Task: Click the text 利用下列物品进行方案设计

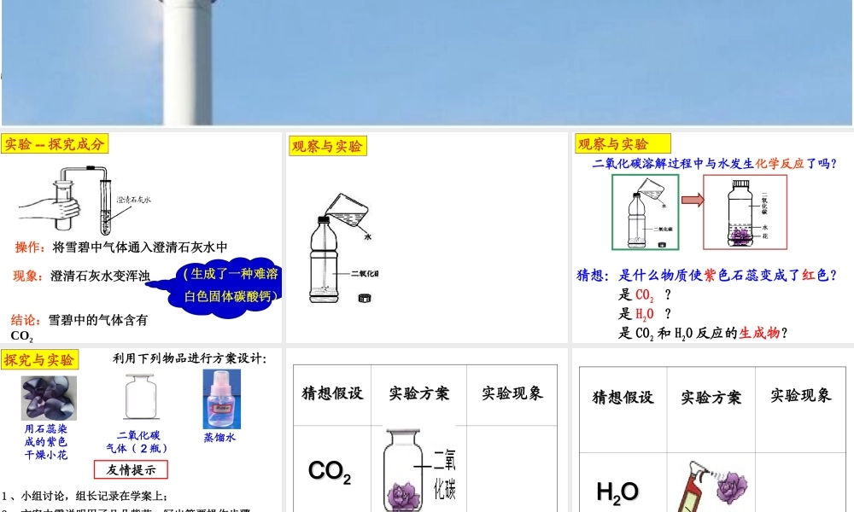Action: tap(190, 358)
